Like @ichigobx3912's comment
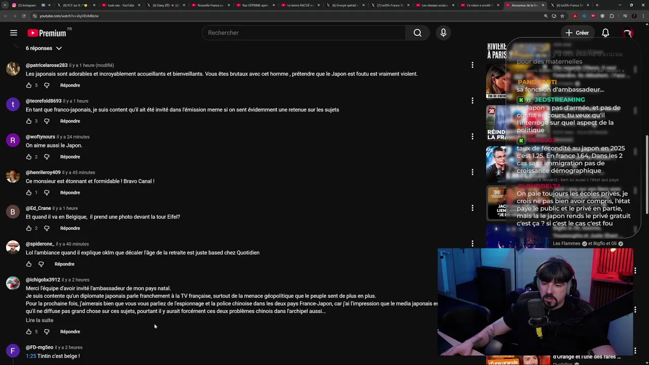649x365 pixels. (29, 332)
